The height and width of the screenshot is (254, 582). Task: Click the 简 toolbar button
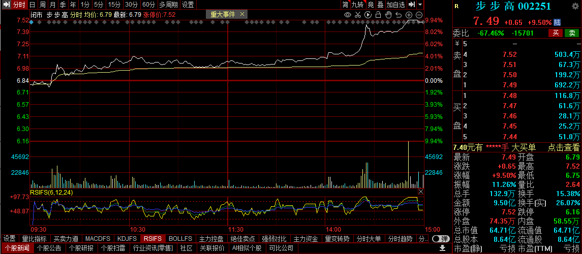(x=346, y=5)
